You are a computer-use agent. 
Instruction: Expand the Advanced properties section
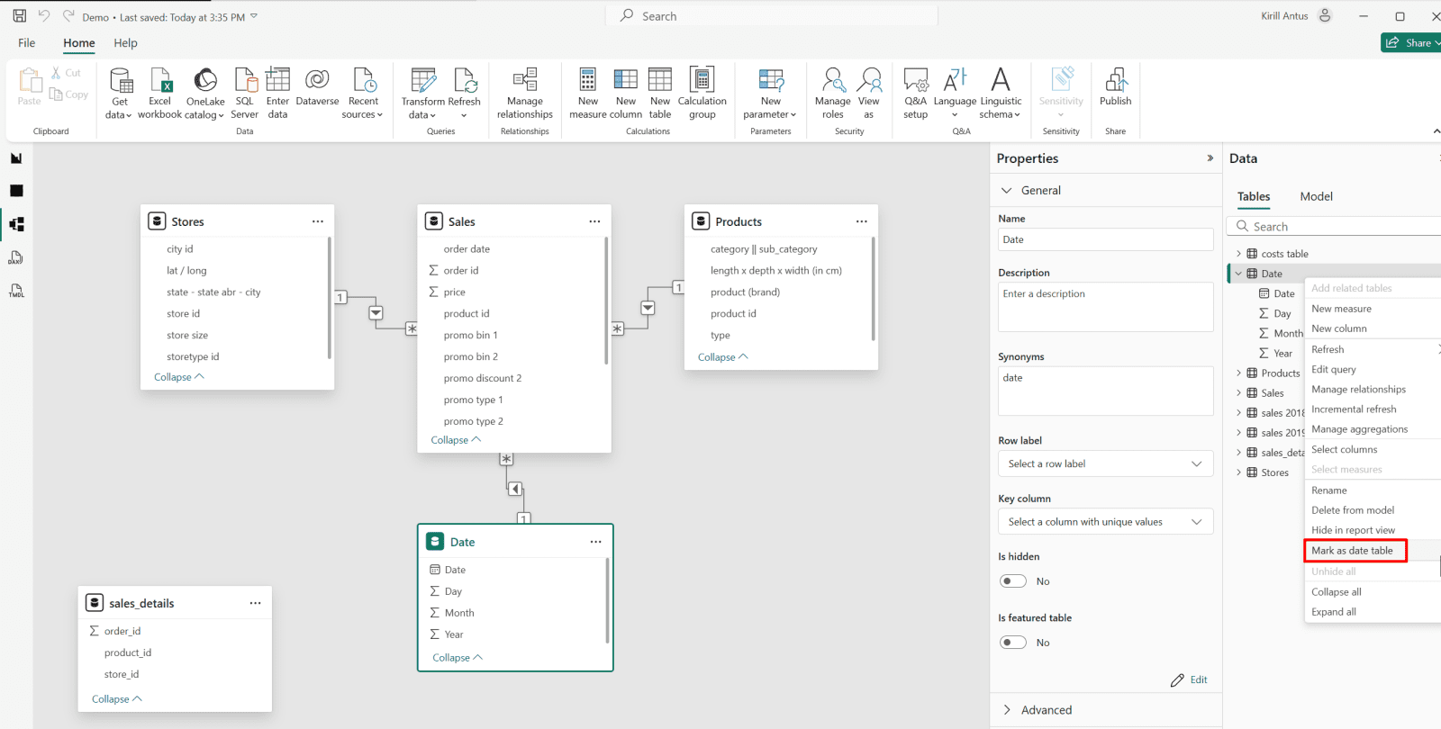pyautogui.click(x=1046, y=710)
